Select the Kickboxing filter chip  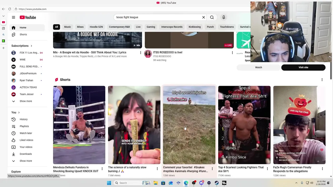pyautogui.click(x=195, y=27)
